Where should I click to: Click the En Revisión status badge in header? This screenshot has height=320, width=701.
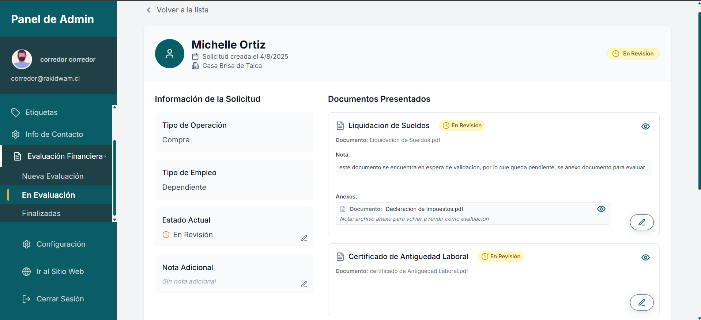click(x=633, y=54)
